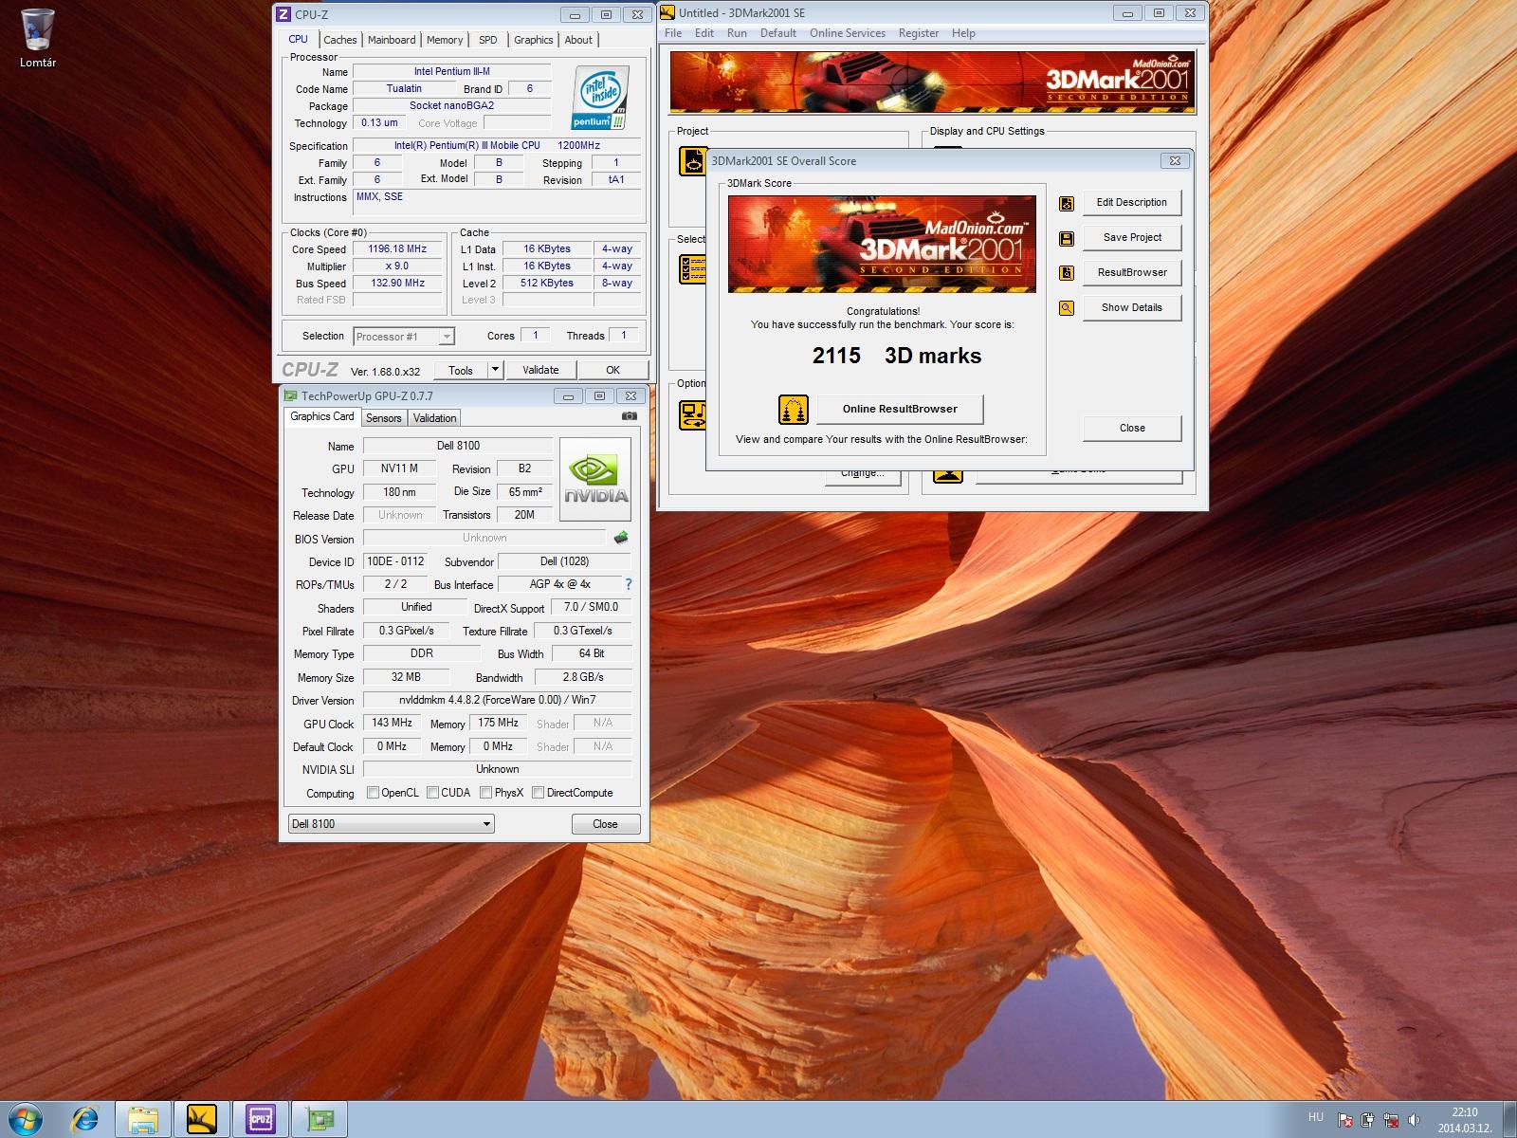
Task: Close the Overall Score dialog via Close button
Action: [1132, 428]
